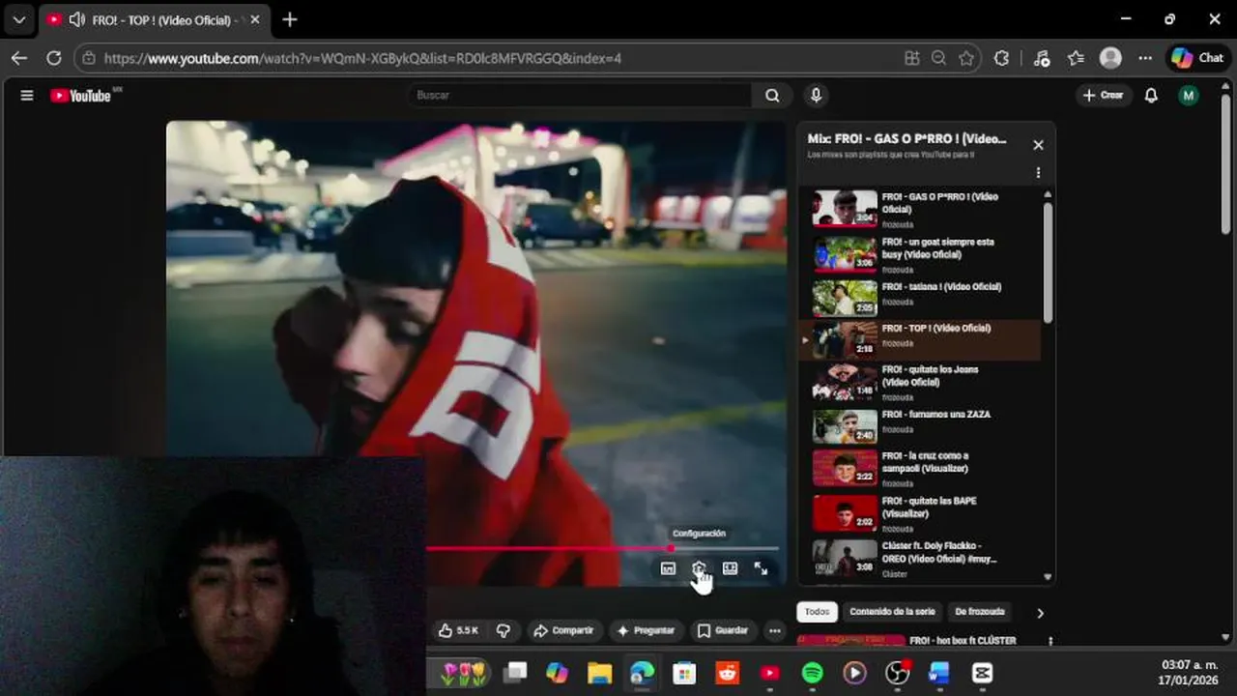Viewport: 1237px width, 696px height.
Task: Seek on the red video progress bar
Action: click(602, 548)
